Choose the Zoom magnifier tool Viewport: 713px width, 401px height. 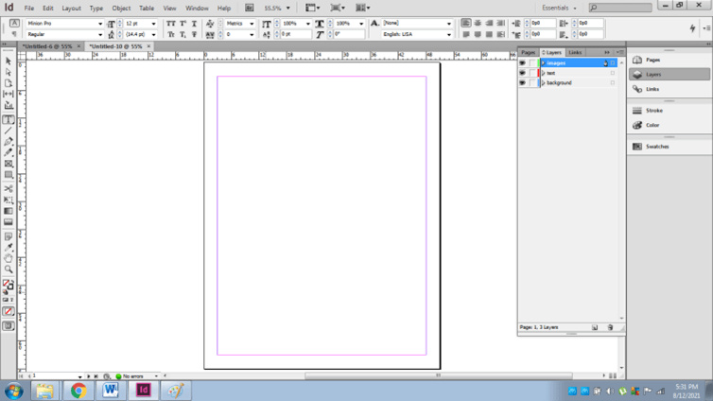click(9, 270)
